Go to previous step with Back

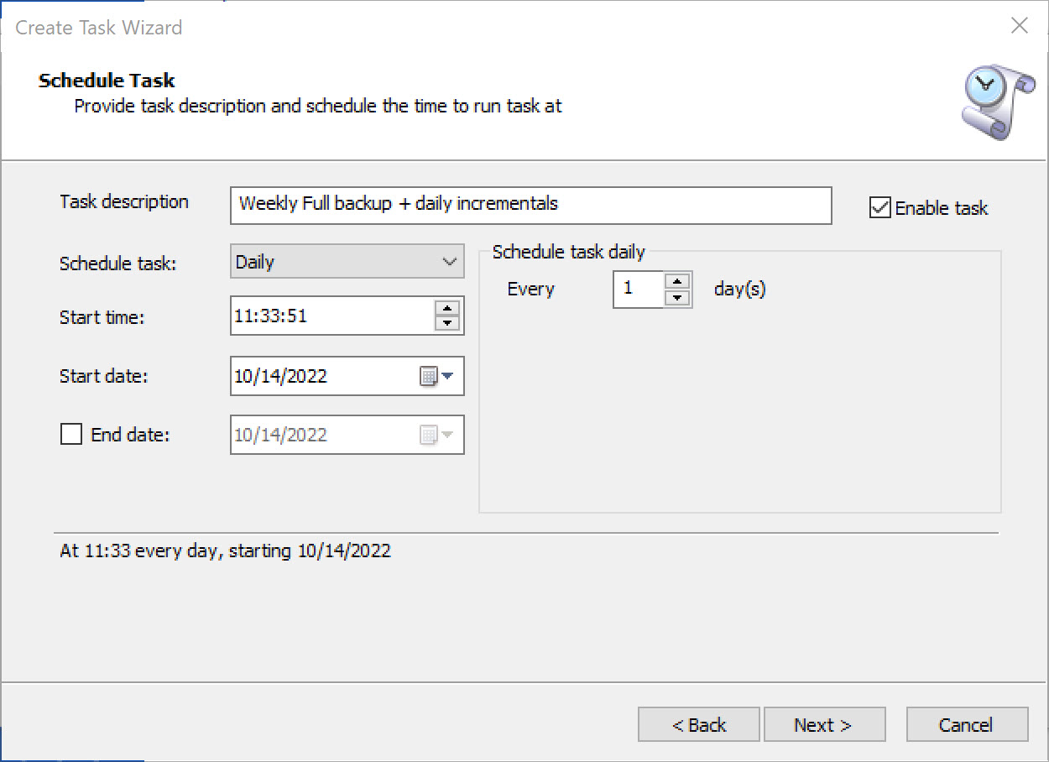click(698, 725)
